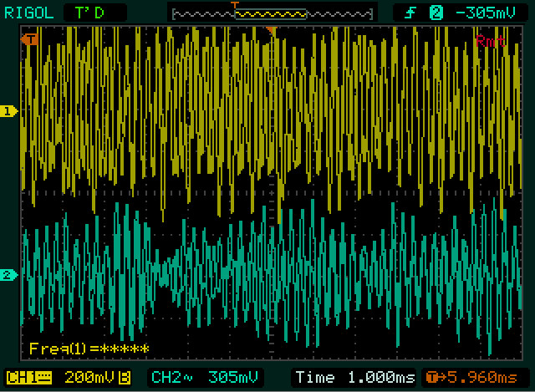Click the 5.960ms trigger offset readout
This screenshot has height=392, width=535.
coord(487,378)
